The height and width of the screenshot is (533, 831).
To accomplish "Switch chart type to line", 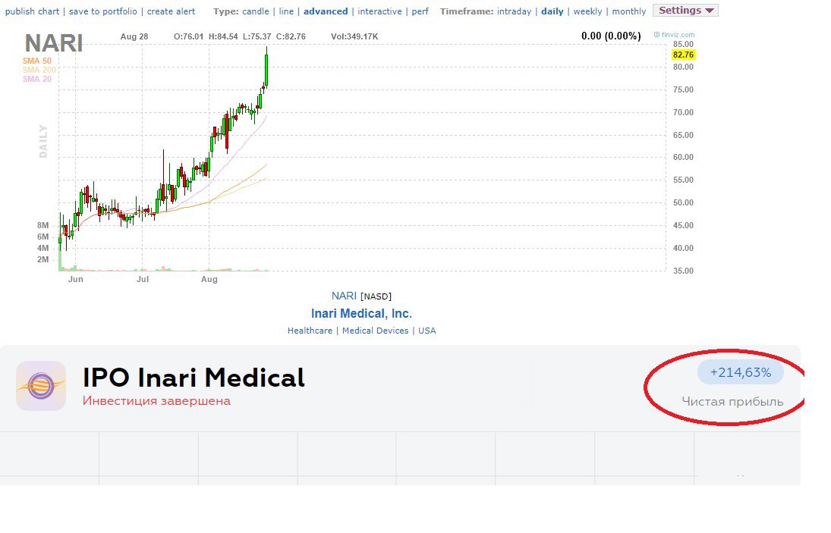I will click(x=286, y=11).
